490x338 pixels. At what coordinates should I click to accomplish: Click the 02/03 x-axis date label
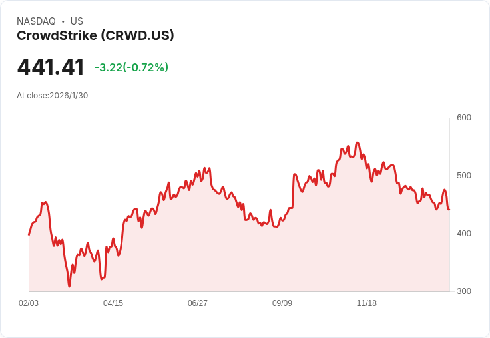pyautogui.click(x=29, y=303)
